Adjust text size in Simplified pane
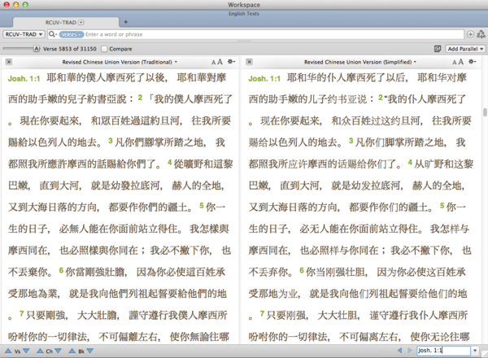 click(460, 62)
